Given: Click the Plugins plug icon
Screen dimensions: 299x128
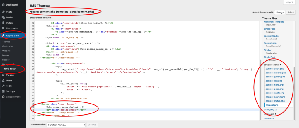Looking at the screenshot, I should pos(3,75).
